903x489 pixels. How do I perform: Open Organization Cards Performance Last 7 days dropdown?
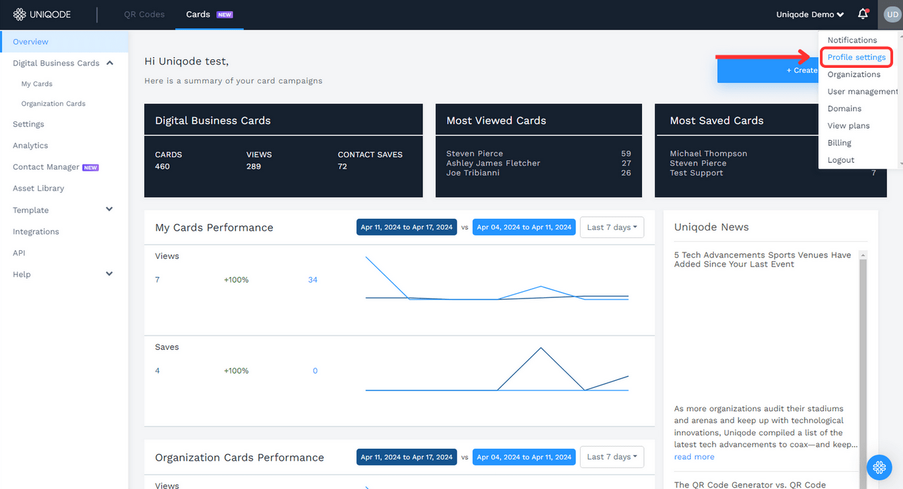612,457
